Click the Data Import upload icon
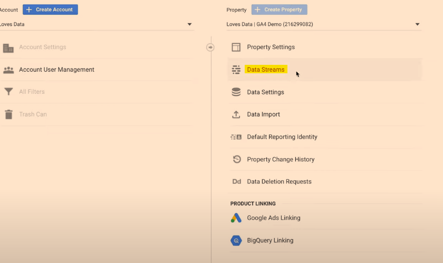This screenshot has height=263, width=443. coord(236,114)
